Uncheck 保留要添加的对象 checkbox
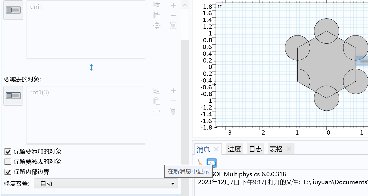The width and height of the screenshot is (368, 196). tap(8, 152)
